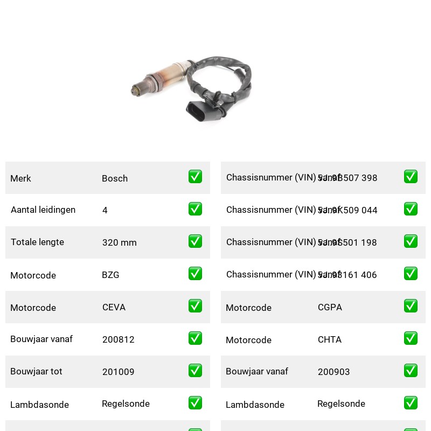431x431 pixels.
Task: Click the checkmark beside Bouwjaar vanaf 200812
Action: click(x=195, y=338)
